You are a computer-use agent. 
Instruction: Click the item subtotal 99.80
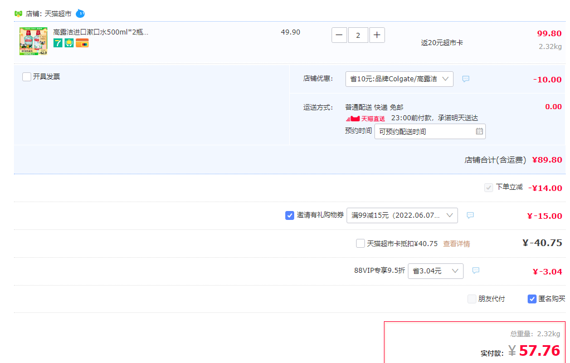[x=549, y=33]
